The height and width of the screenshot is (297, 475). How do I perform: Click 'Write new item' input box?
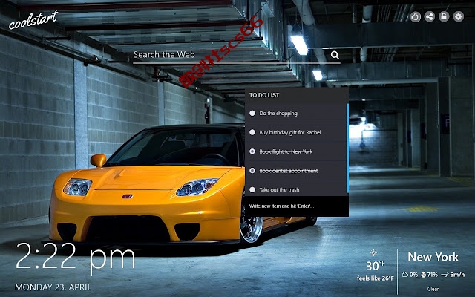click(297, 206)
